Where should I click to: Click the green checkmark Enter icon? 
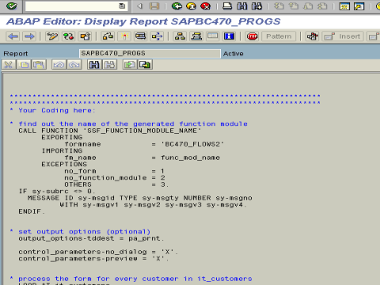12,6
